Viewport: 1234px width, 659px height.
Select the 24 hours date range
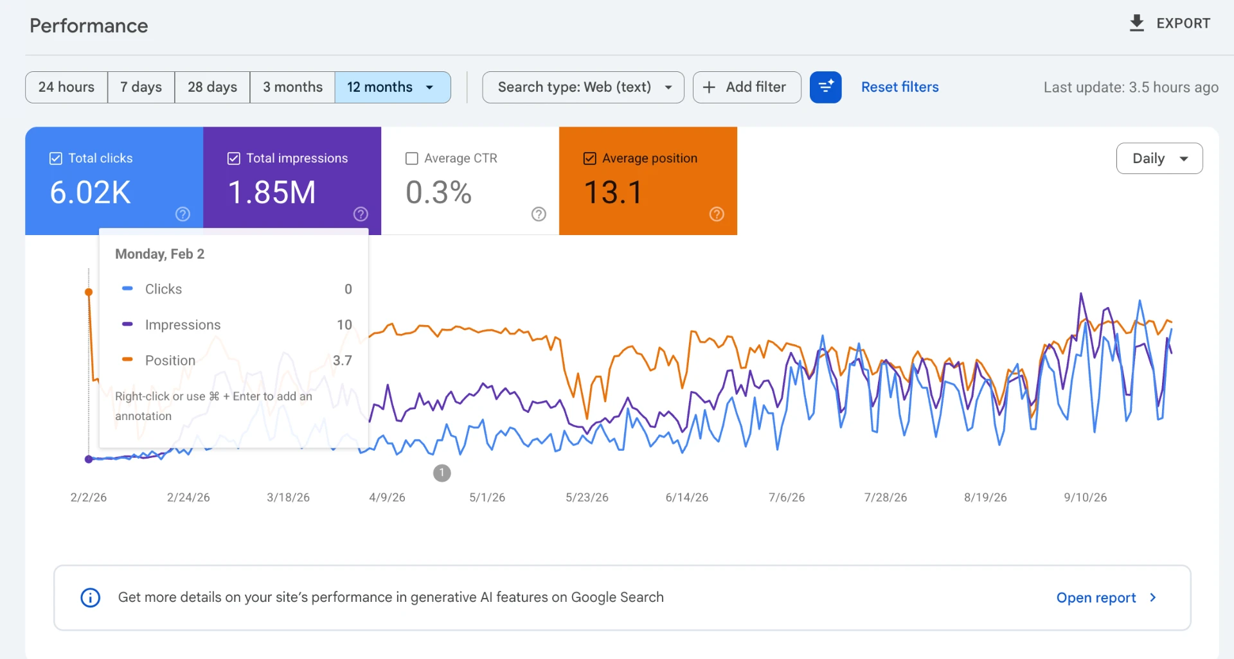[66, 87]
